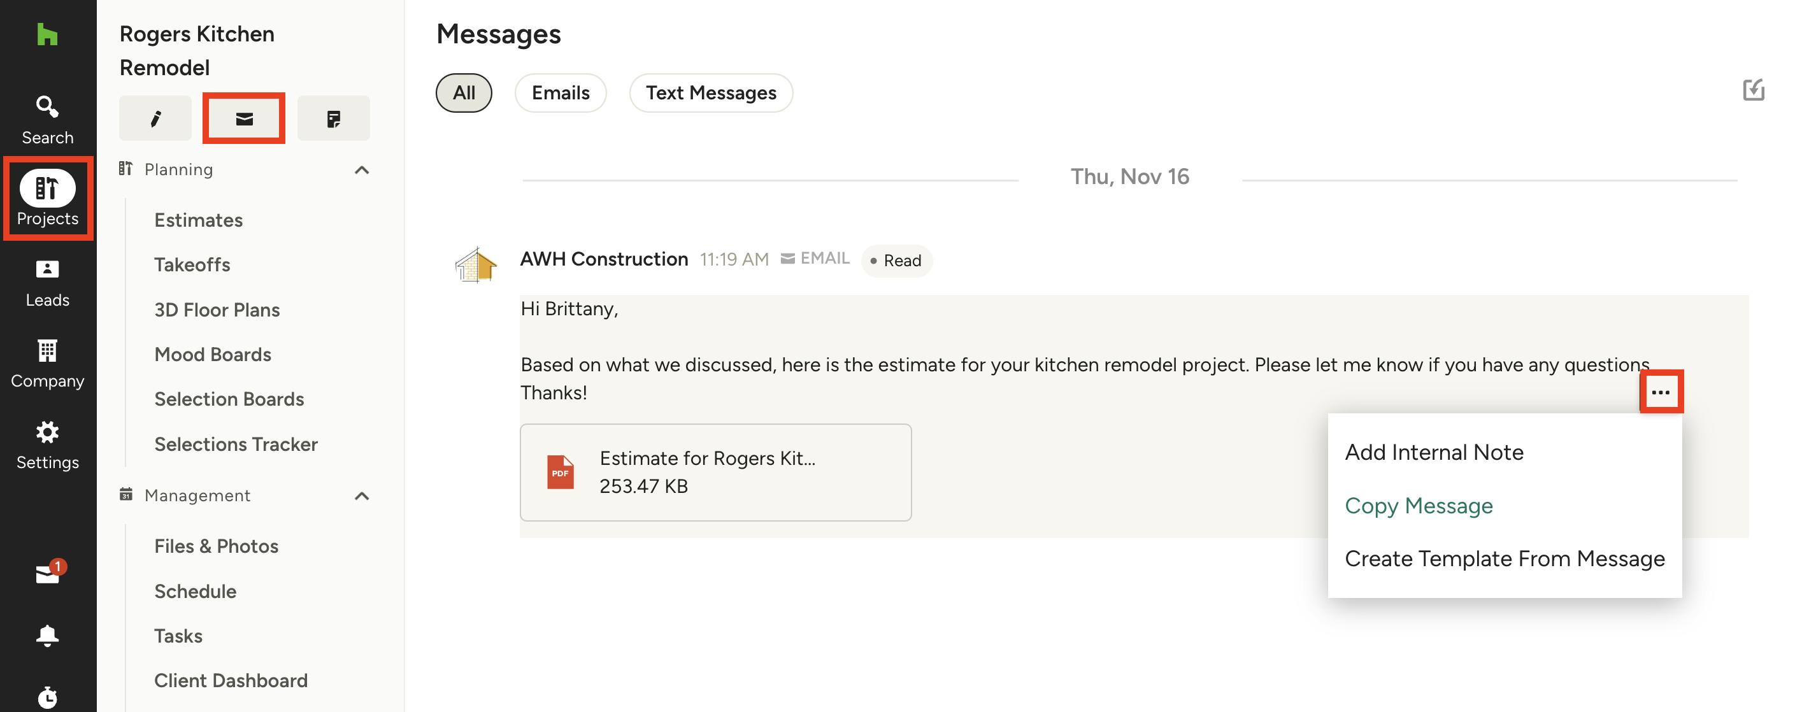Open Search in the left sidebar

[47, 120]
